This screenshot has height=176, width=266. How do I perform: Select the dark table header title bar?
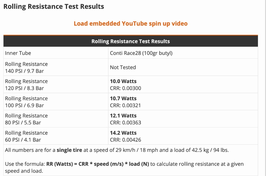tap(131, 41)
